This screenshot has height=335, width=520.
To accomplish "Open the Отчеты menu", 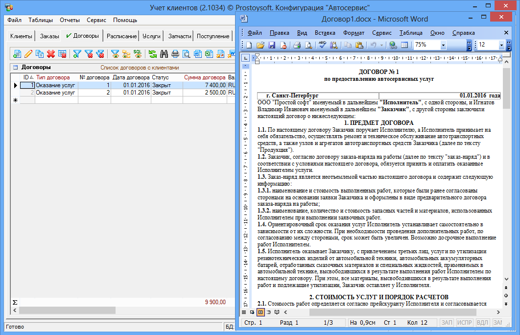I will click(x=70, y=20).
